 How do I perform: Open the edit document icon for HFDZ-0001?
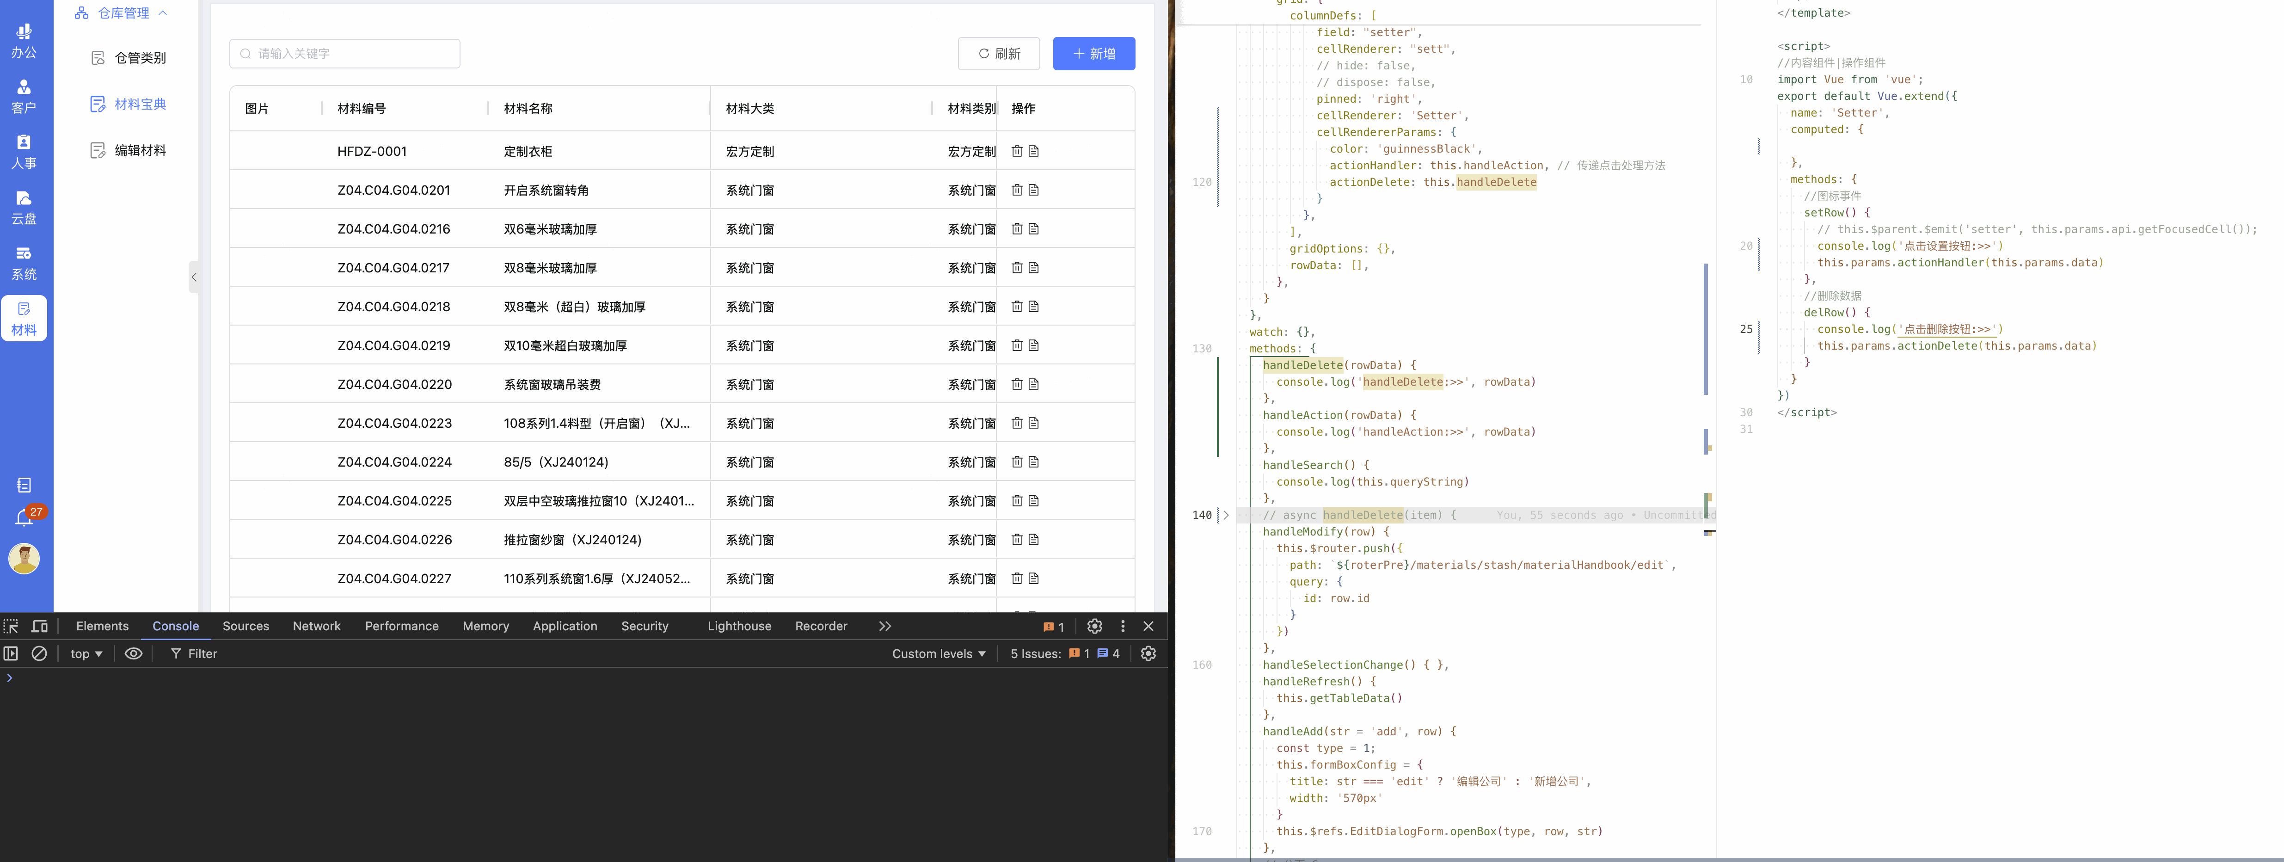[1034, 151]
